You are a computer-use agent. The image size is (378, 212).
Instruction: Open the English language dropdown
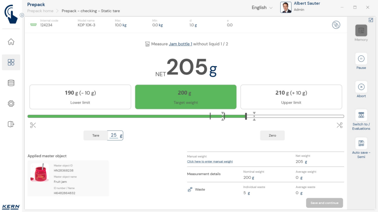[262, 8]
